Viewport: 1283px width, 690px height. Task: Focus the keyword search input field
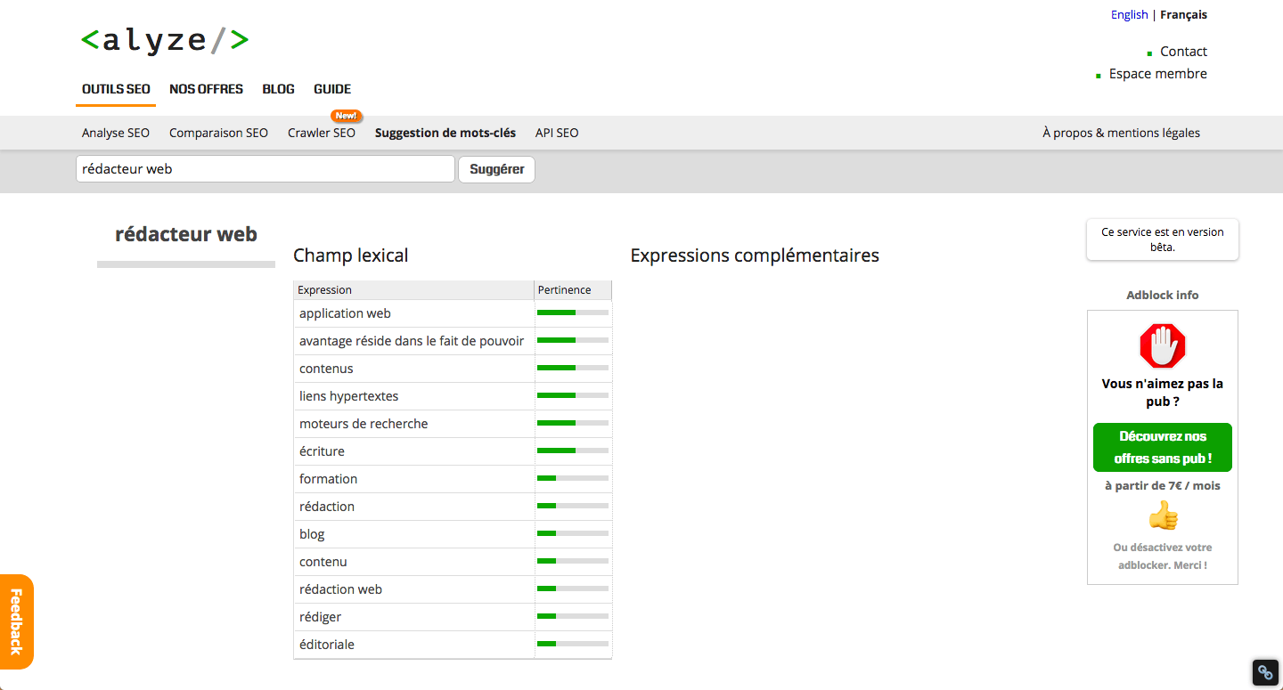[x=266, y=169]
